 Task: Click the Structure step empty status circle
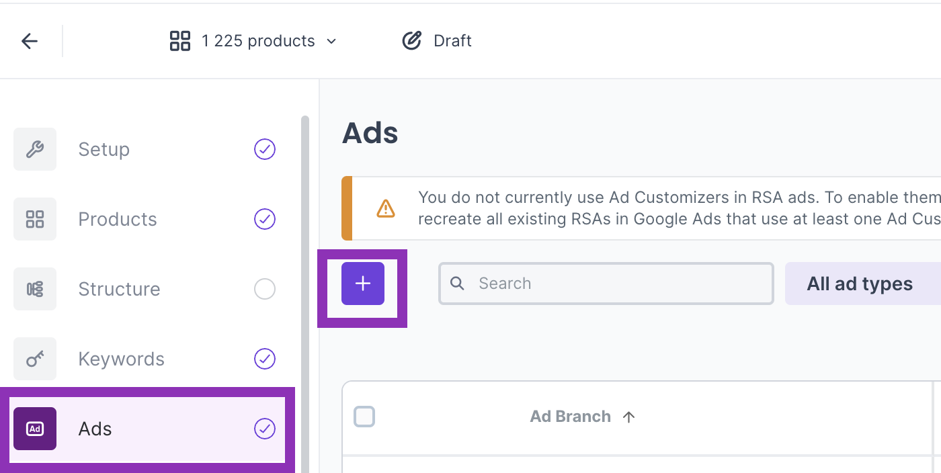click(x=265, y=289)
